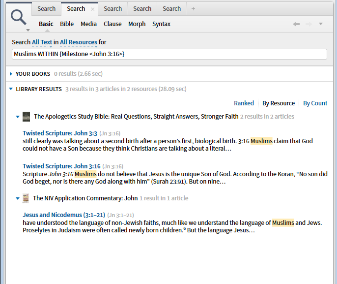Click highlighted Muslims in John 3:3 excerpt
Viewport: 337px width, 284px height.
tap(261, 141)
